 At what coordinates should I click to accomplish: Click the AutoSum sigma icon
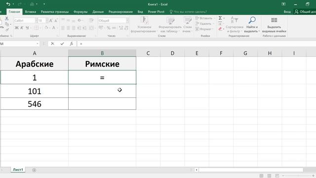tap(220, 18)
